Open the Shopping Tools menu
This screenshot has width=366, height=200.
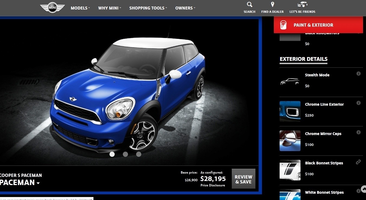pyautogui.click(x=148, y=8)
